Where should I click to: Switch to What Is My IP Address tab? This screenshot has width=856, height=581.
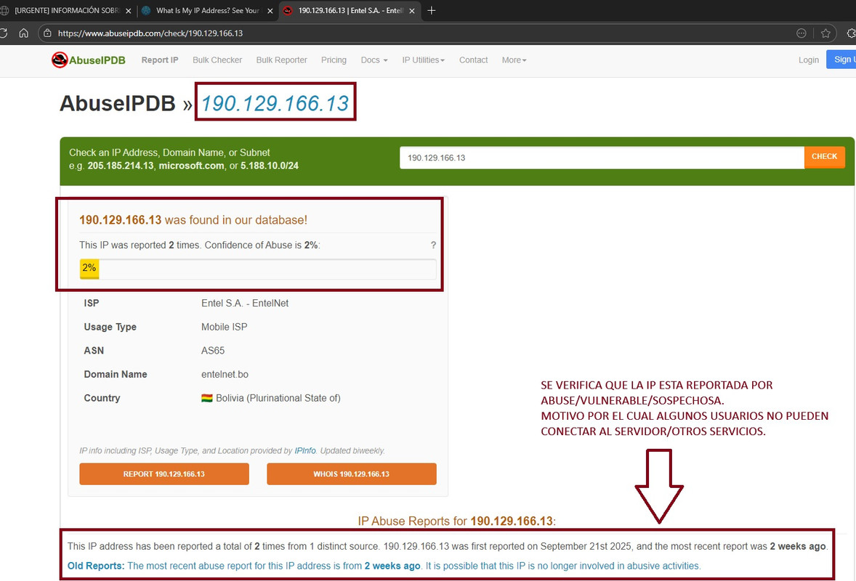pyautogui.click(x=207, y=10)
